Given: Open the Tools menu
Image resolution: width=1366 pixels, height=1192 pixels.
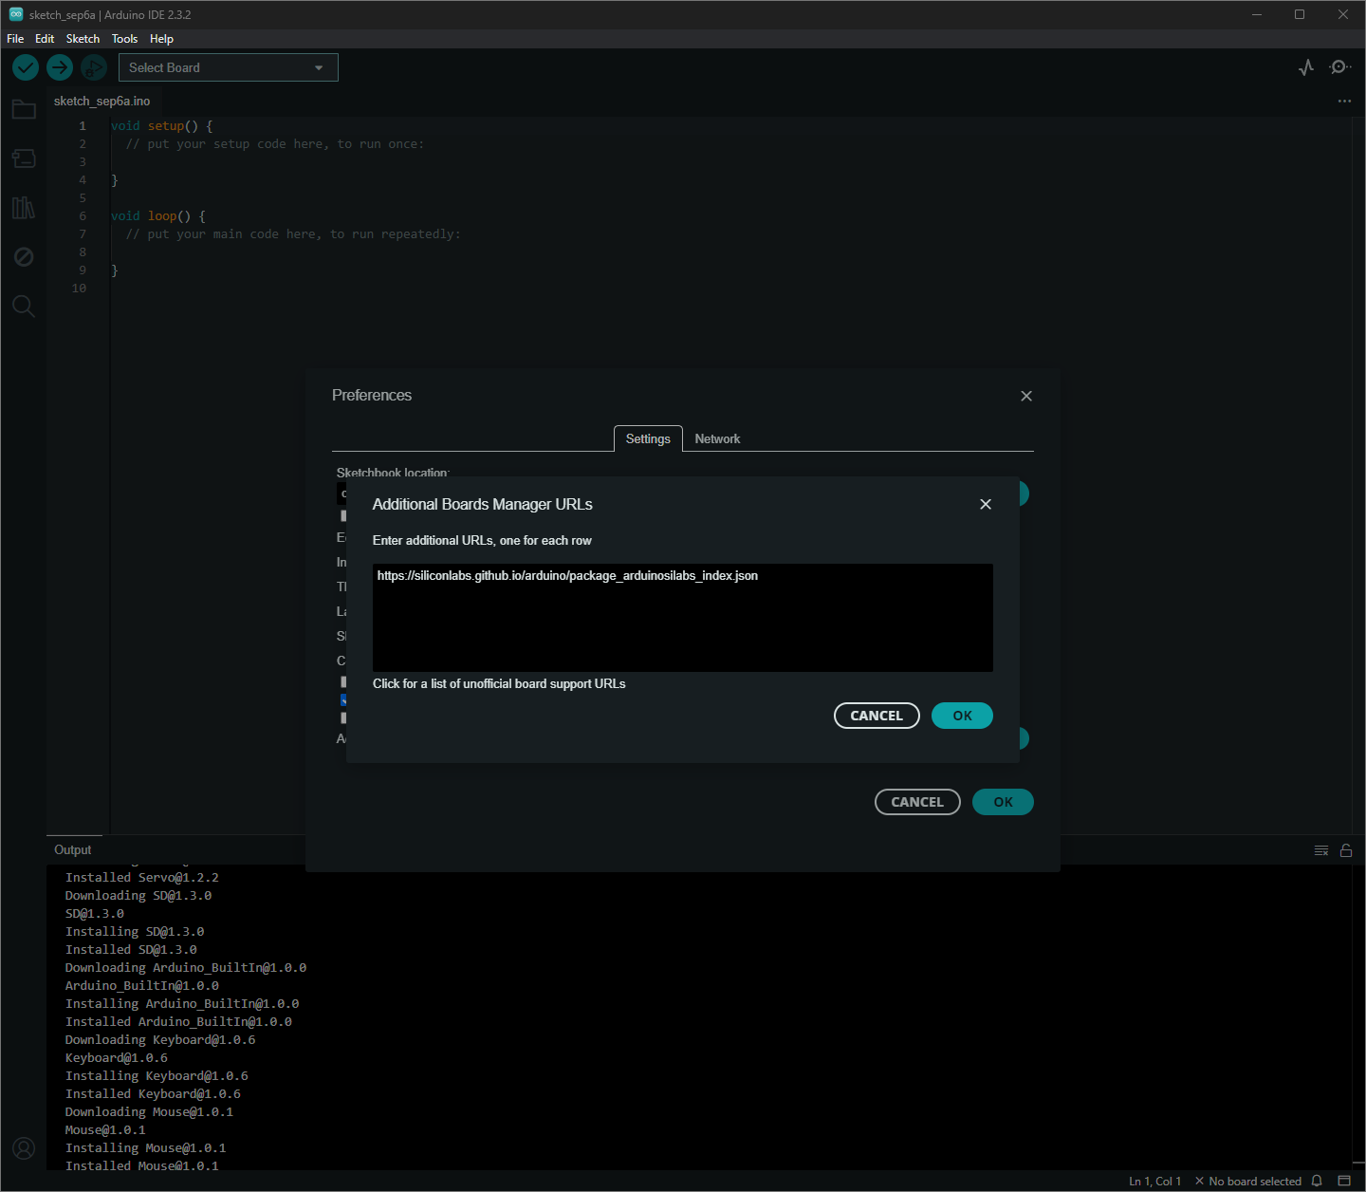Looking at the screenshot, I should 124,39.
